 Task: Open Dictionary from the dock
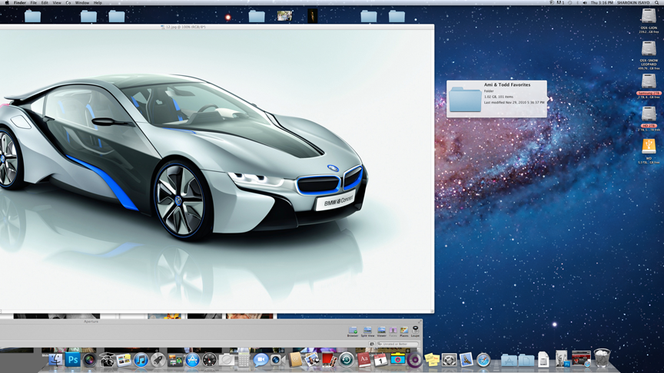point(364,360)
